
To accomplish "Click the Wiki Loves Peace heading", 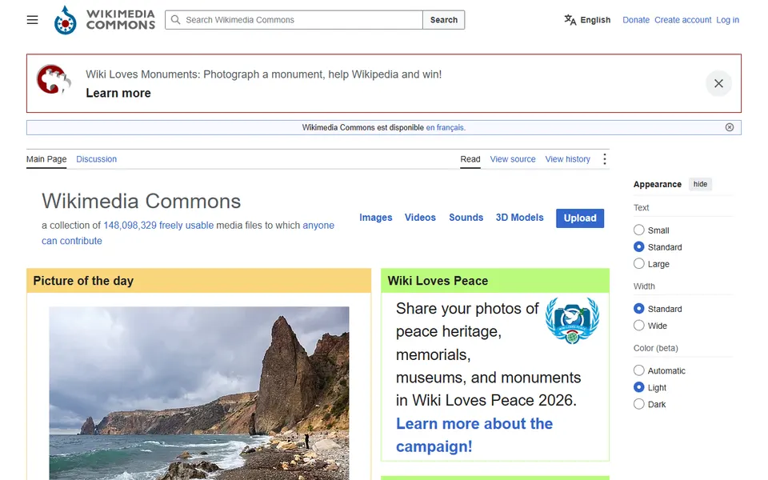I will (438, 281).
